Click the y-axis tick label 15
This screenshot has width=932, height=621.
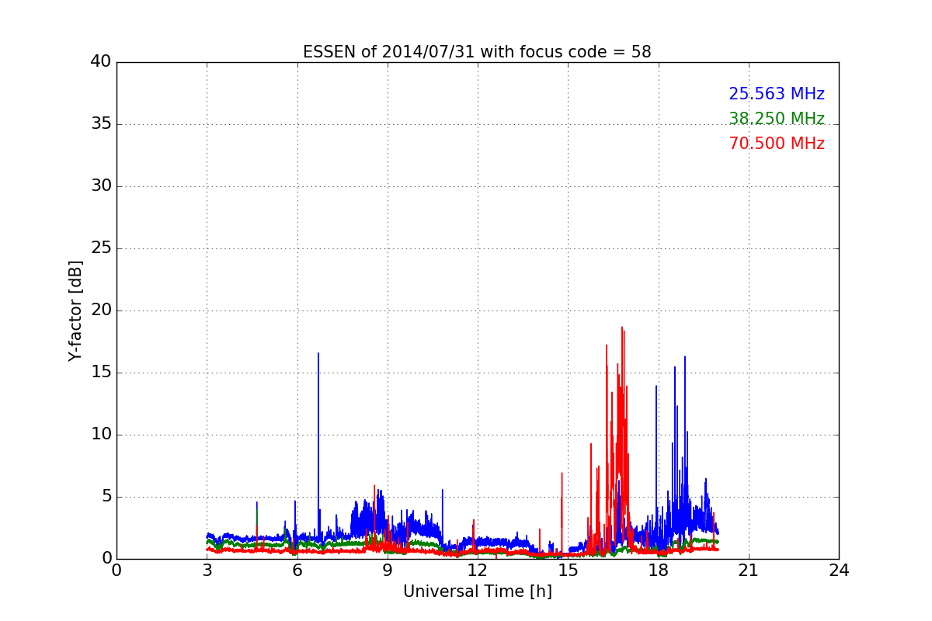[x=101, y=372]
